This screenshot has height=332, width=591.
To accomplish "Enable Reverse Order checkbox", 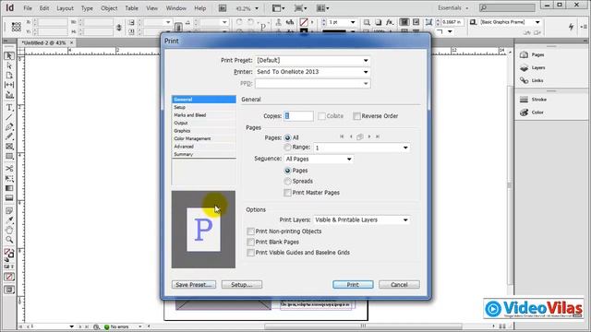I will pyautogui.click(x=356, y=116).
